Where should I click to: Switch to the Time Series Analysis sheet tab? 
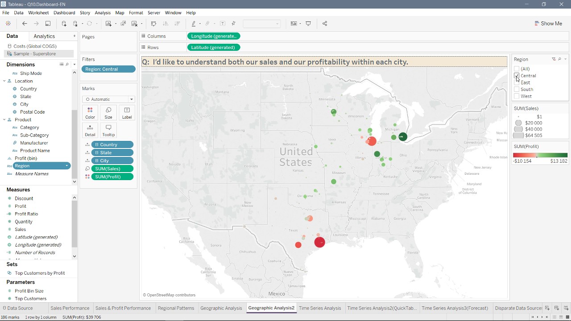coord(320,308)
